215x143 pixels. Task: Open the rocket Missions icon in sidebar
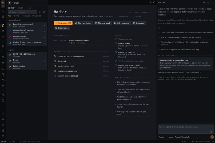tap(3, 46)
